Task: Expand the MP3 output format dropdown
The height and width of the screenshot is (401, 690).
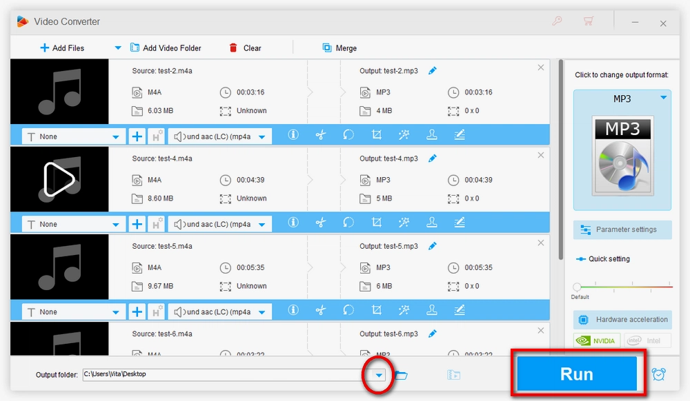Action: click(x=663, y=98)
